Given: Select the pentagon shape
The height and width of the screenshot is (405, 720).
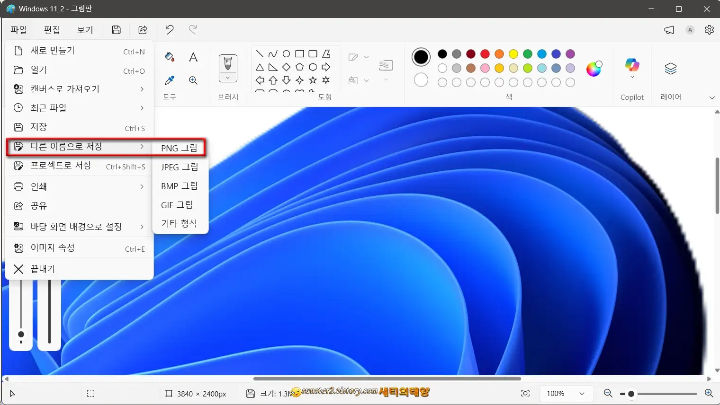Looking at the screenshot, I should point(299,67).
